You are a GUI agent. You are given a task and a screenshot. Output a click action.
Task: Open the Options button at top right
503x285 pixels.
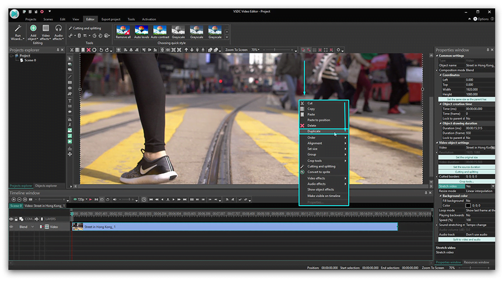pyautogui.click(x=481, y=19)
